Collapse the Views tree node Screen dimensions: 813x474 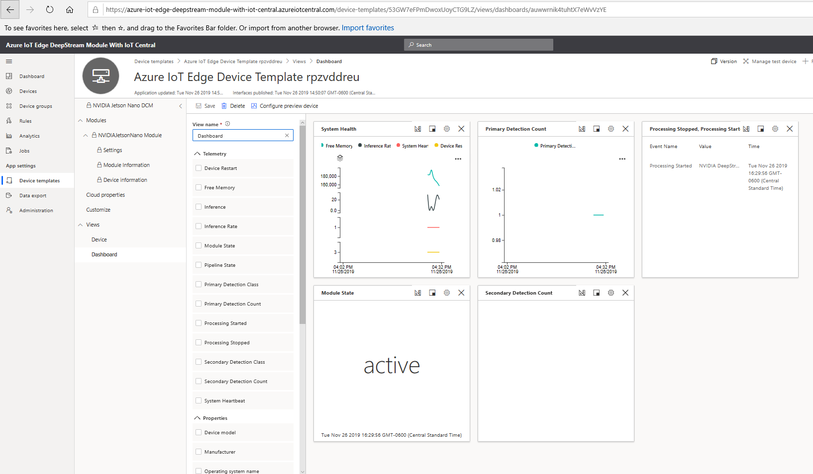[81, 225]
